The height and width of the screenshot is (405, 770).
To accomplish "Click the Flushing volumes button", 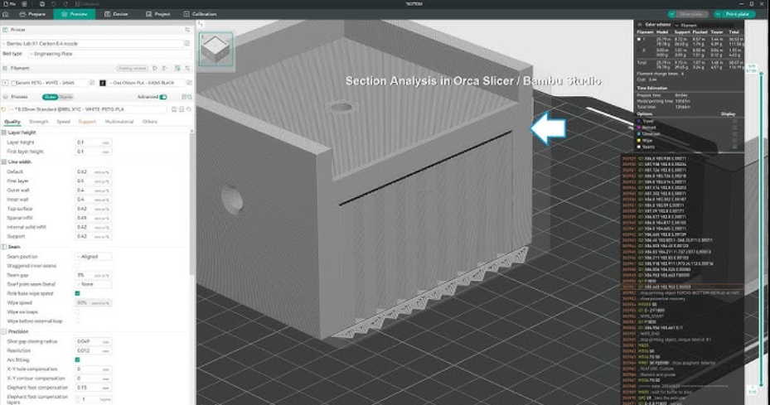I will point(132,68).
